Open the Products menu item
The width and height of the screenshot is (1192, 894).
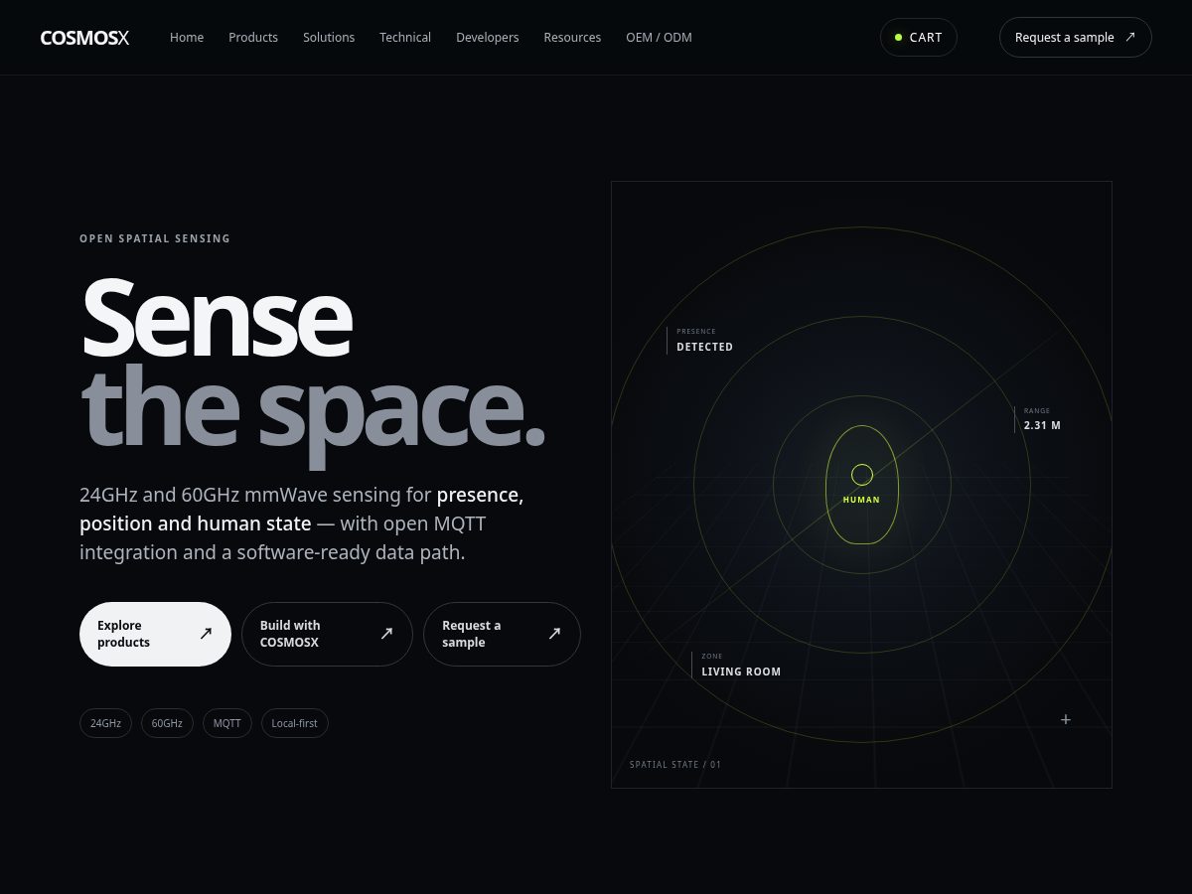253,38
